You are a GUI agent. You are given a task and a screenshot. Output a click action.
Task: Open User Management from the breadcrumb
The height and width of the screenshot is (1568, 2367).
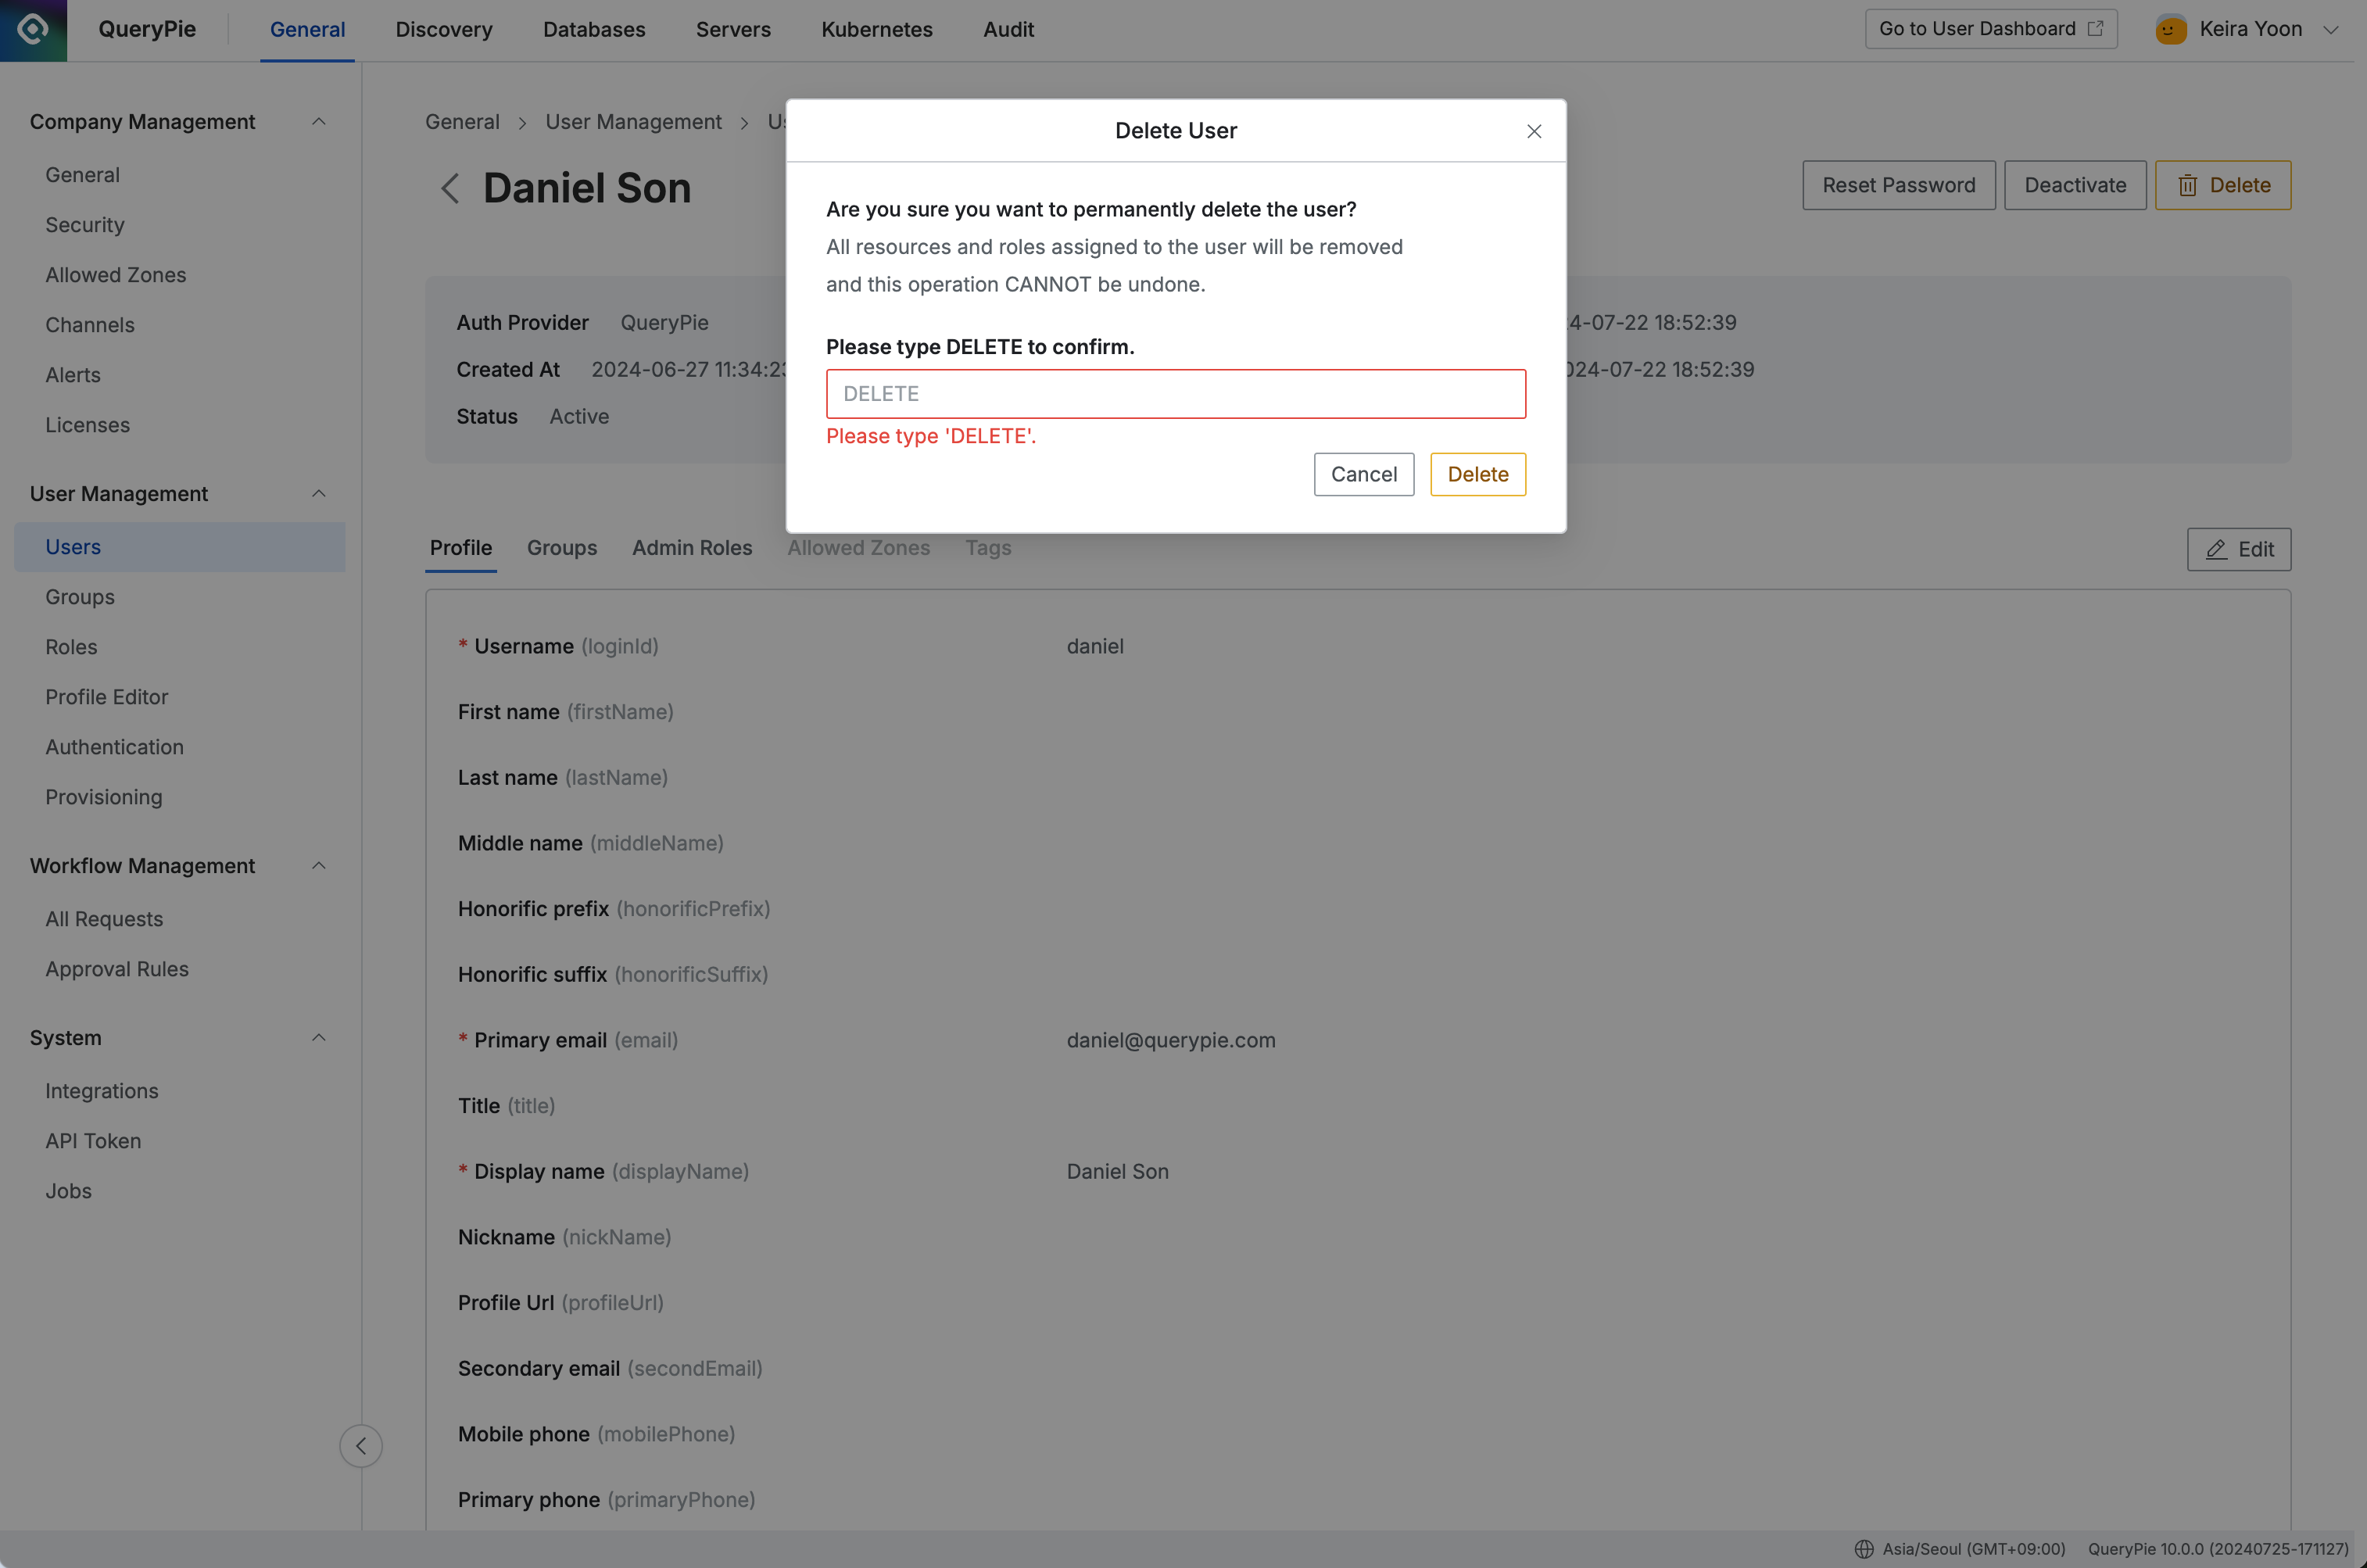coord(634,121)
